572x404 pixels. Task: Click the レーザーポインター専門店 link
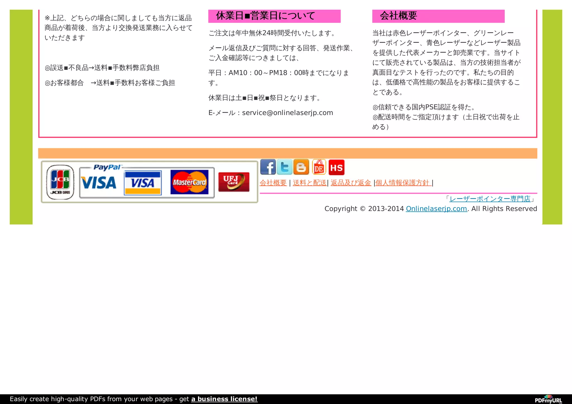[x=490, y=199]
